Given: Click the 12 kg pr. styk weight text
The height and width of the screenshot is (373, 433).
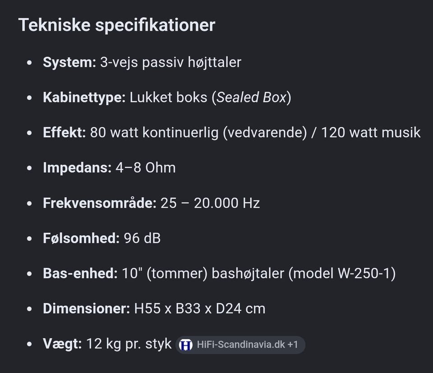Looking at the screenshot, I should point(129,344).
